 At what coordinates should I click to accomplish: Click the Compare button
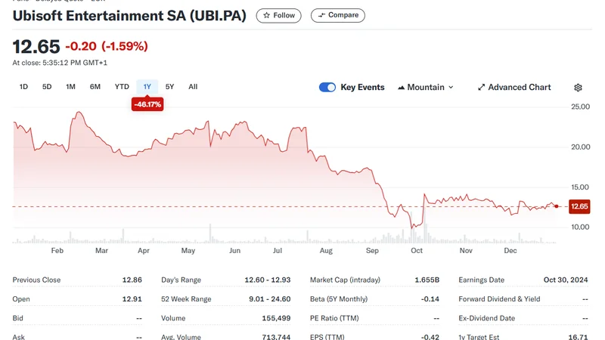tap(337, 15)
